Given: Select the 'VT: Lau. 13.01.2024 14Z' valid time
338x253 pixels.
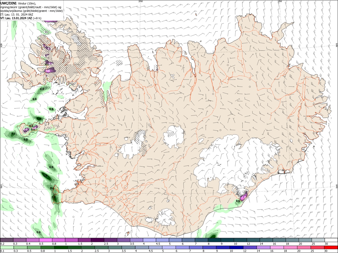Looking at the screenshot, I should (x=16, y=18).
